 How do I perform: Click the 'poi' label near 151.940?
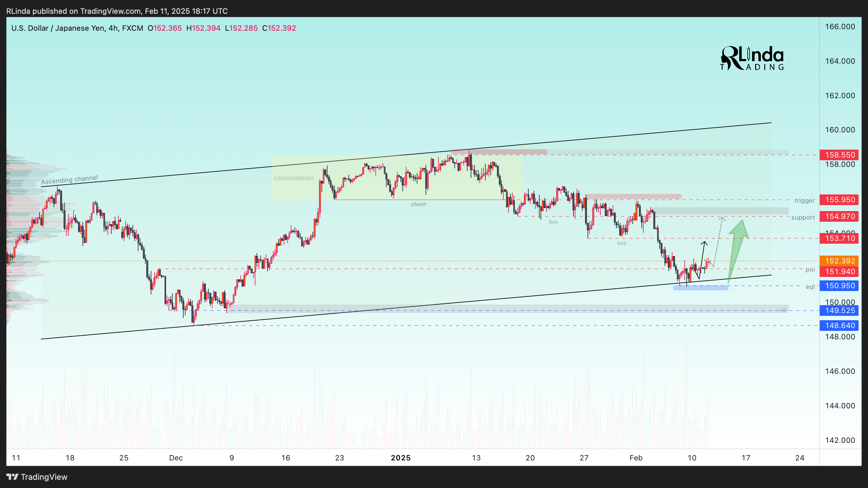click(810, 269)
